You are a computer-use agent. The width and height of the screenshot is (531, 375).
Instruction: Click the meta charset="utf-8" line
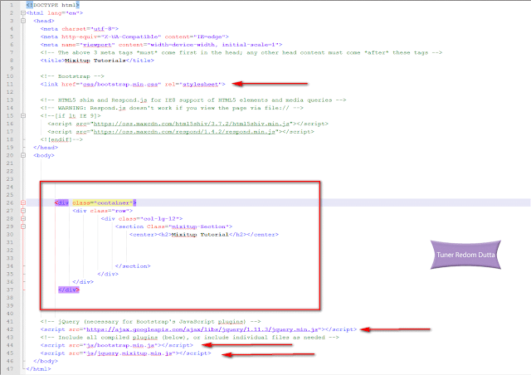point(80,29)
